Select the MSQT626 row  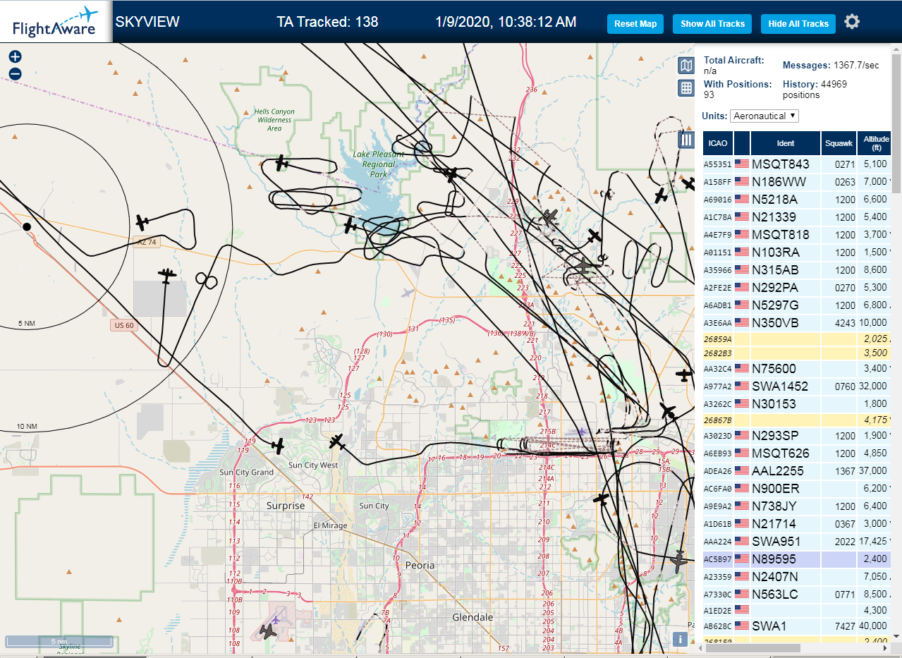pos(797,453)
